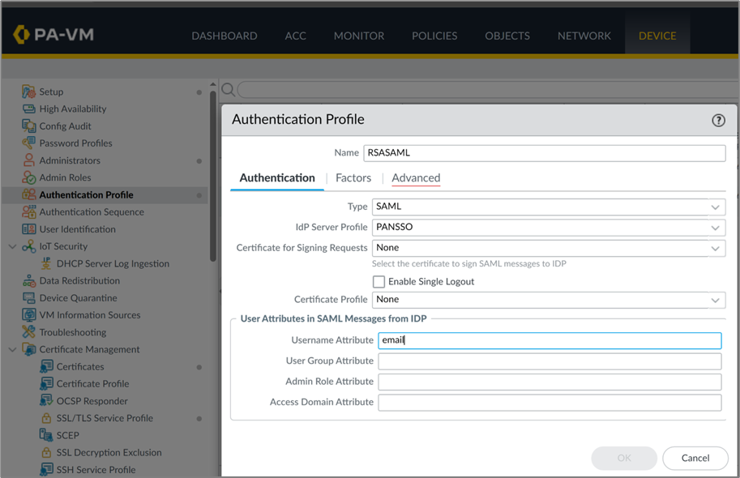
Task: Open the POLICIES top menu
Action: (434, 36)
